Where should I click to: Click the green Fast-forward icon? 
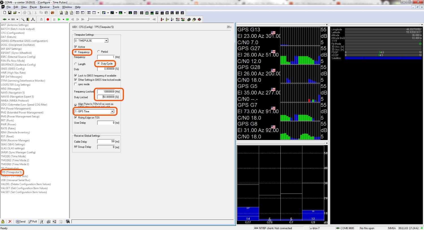coord(67,20)
